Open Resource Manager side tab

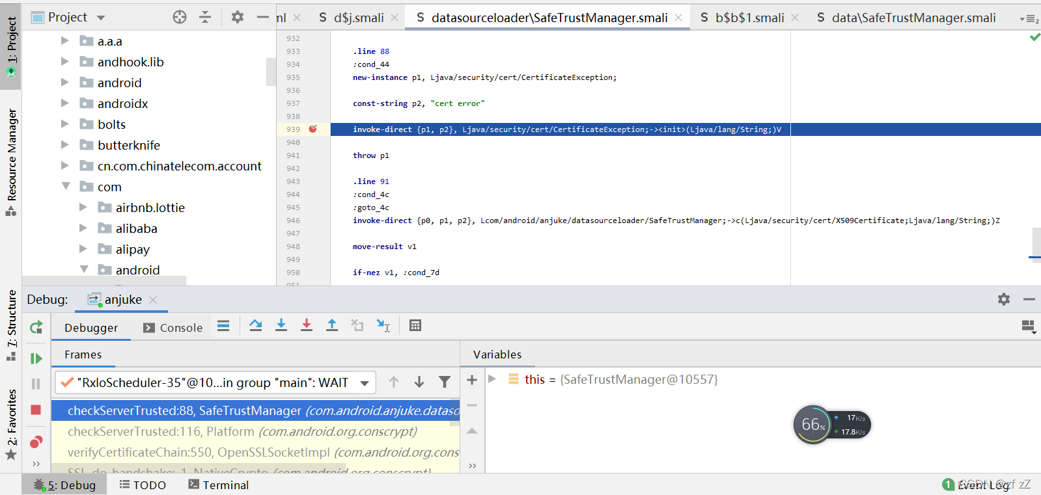pyautogui.click(x=11, y=162)
